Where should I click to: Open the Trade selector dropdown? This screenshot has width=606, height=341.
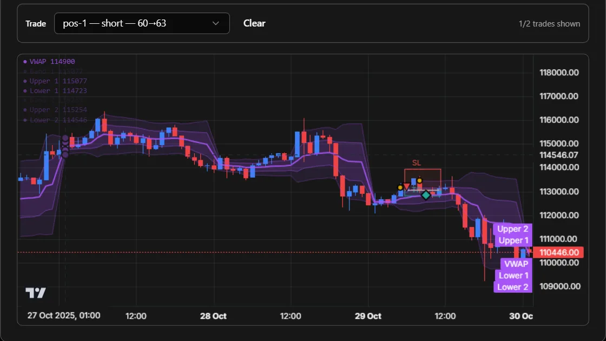tap(142, 23)
